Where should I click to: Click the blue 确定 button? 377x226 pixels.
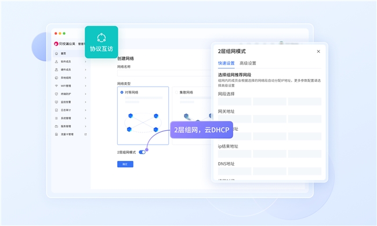[125, 164]
